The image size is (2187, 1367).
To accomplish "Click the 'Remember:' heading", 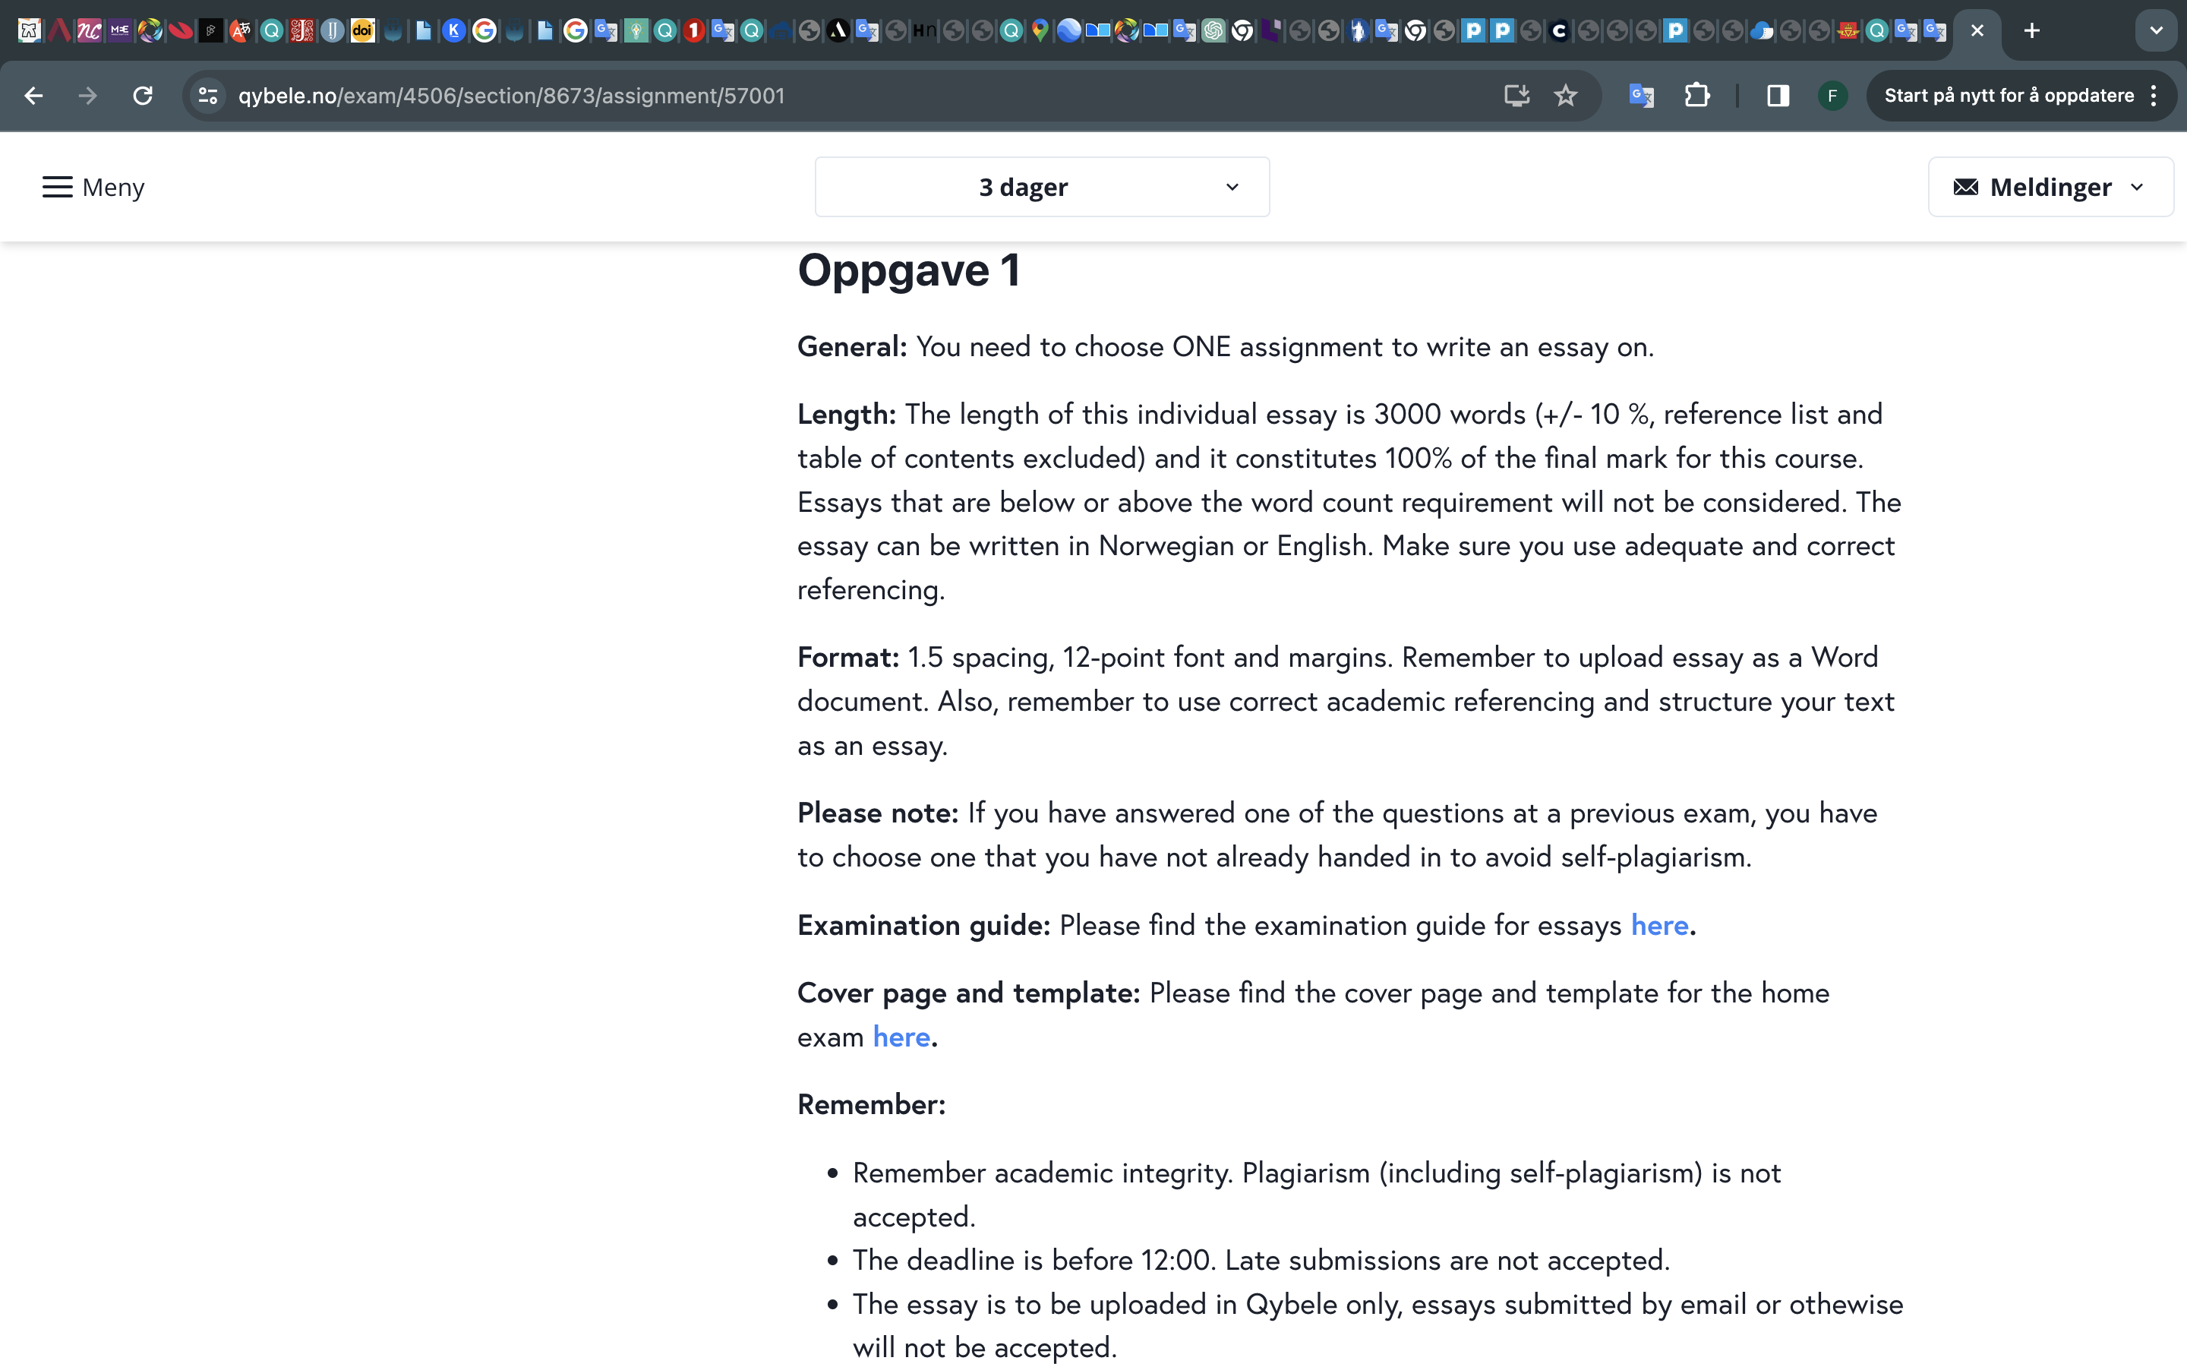I will (871, 1105).
